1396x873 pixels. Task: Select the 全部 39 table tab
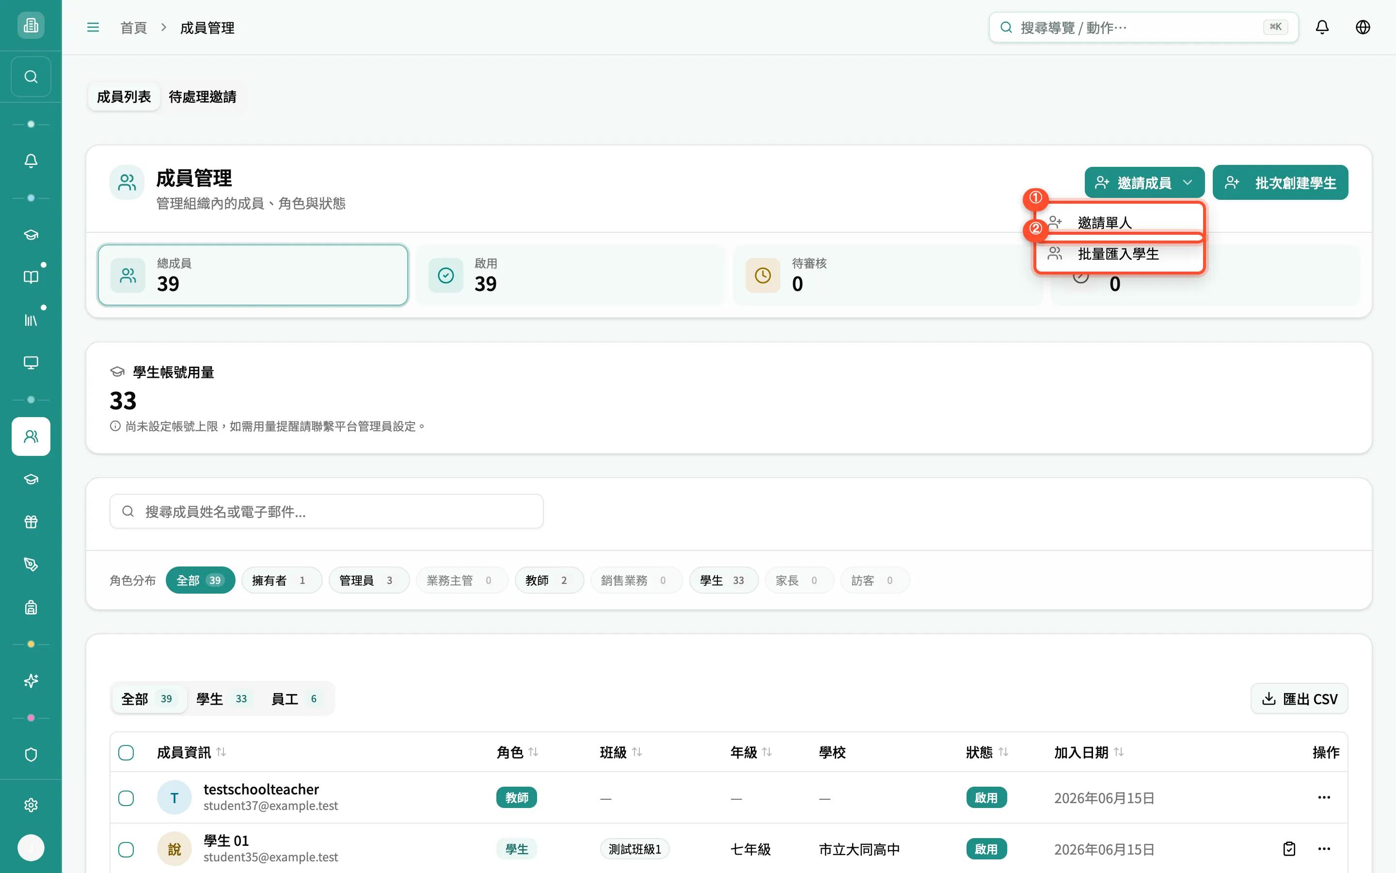click(x=148, y=698)
